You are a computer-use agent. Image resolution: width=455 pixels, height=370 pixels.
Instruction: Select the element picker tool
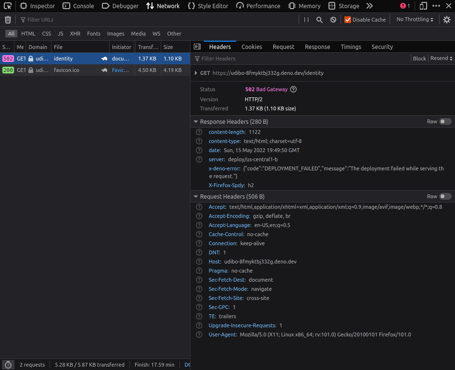(7, 5)
